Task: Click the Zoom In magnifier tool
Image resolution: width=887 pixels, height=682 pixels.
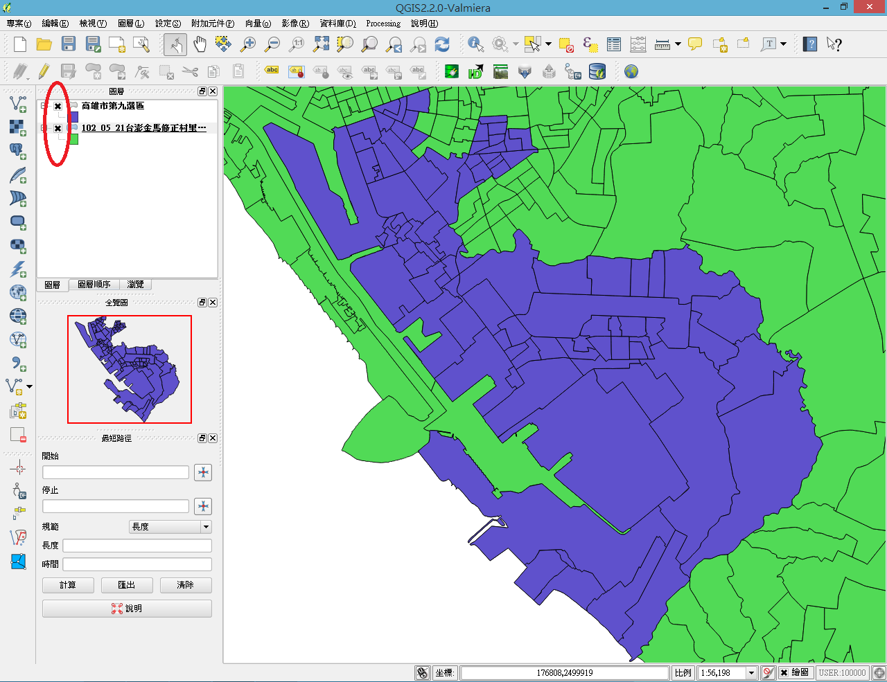Action: (x=247, y=44)
